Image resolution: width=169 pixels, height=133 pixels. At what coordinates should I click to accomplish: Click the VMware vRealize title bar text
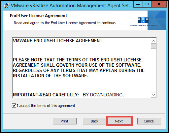71,6
